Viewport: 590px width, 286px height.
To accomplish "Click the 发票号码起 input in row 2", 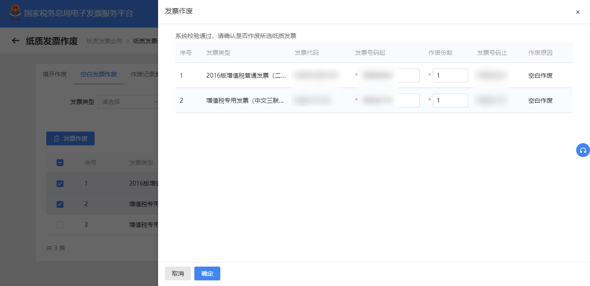I will tap(390, 101).
